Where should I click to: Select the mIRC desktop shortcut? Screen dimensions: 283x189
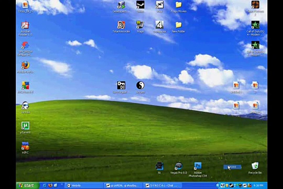pyautogui.click(x=25, y=148)
